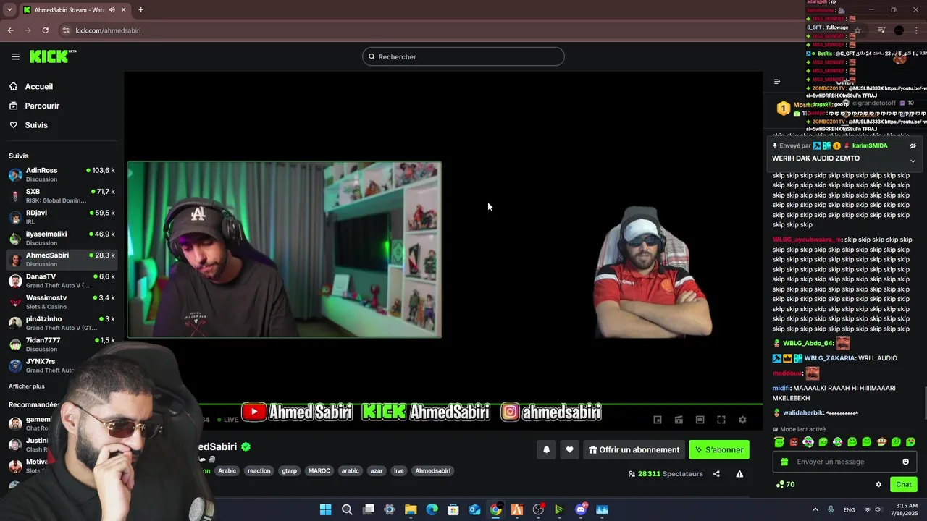Open AdinRoss followed channel
Image resolution: width=927 pixels, height=521 pixels.
tap(62, 174)
